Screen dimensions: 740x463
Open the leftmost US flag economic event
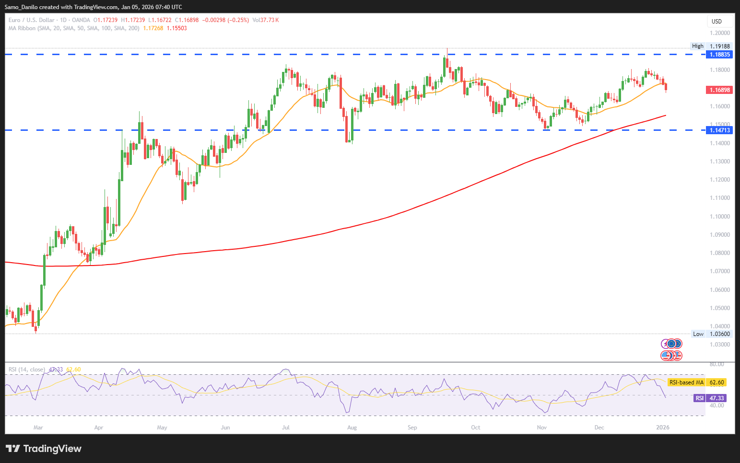(666, 356)
